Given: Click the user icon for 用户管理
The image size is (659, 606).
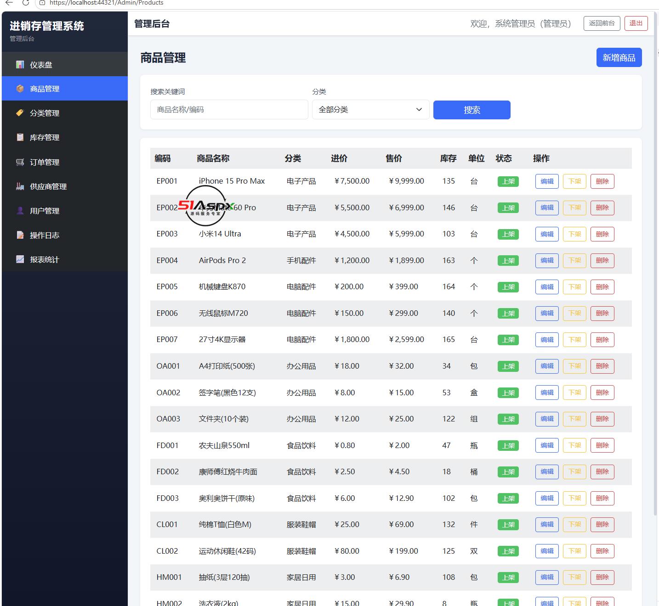Looking at the screenshot, I should (x=20, y=211).
